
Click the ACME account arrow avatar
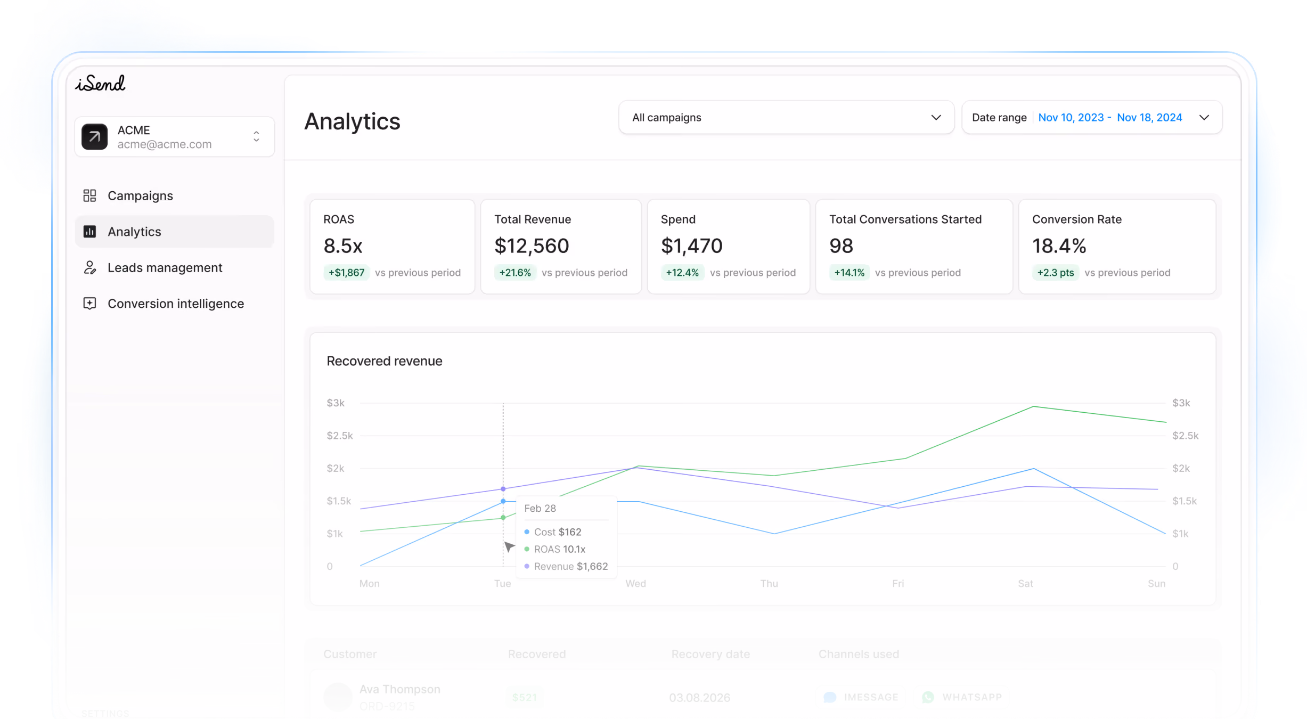pos(94,137)
